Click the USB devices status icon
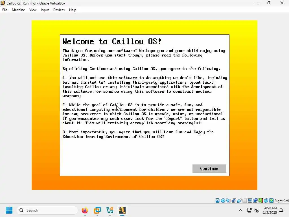Image resolution: width=289 pixels, height=217 pixels. [x=239, y=201]
